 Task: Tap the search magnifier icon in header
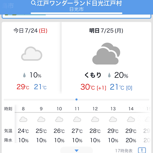pos(34,3)
